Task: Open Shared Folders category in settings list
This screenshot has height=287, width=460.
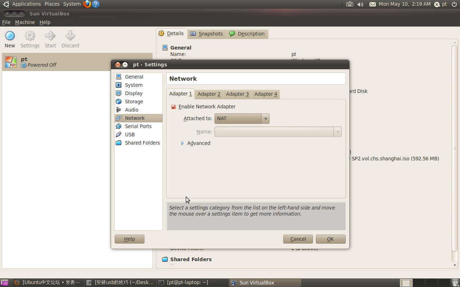Action: pyautogui.click(x=138, y=143)
